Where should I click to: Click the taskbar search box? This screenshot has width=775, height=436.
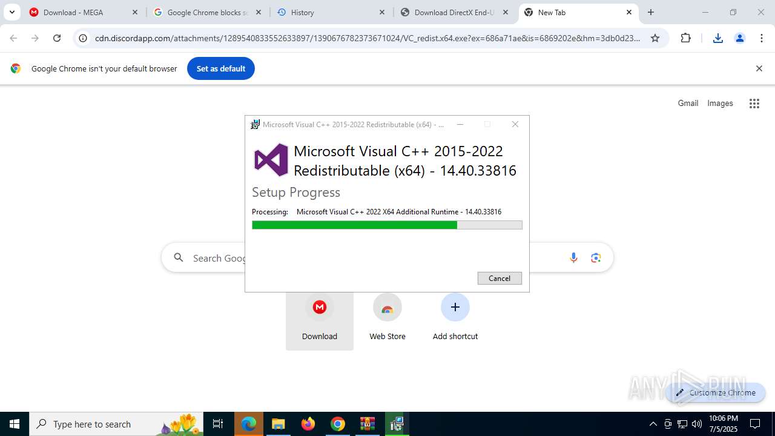116,424
